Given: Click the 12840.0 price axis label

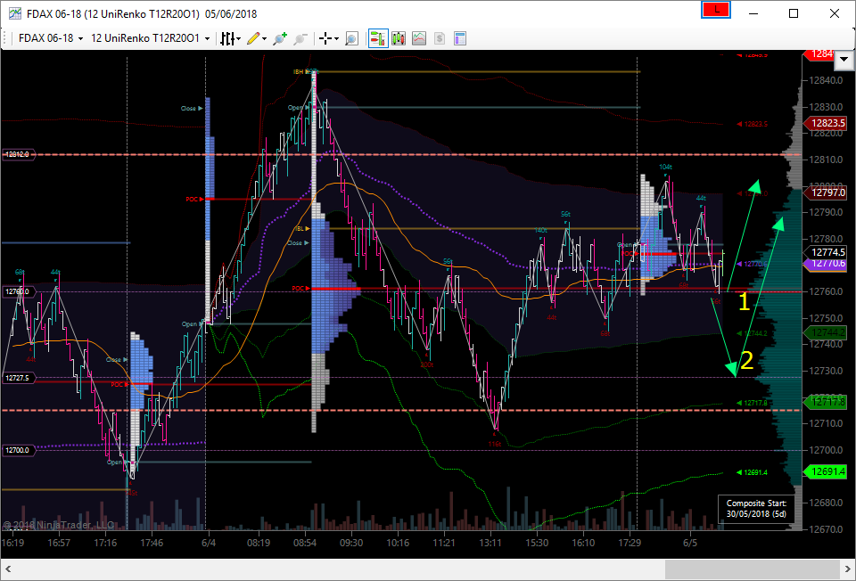Looking at the screenshot, I should click(x=826, y=80).
